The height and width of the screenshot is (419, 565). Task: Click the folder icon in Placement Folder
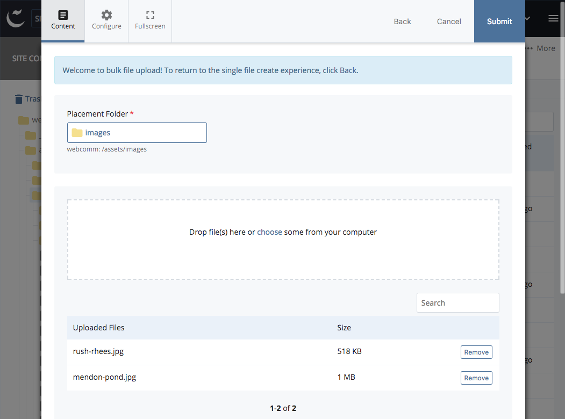tap(77, 133)
